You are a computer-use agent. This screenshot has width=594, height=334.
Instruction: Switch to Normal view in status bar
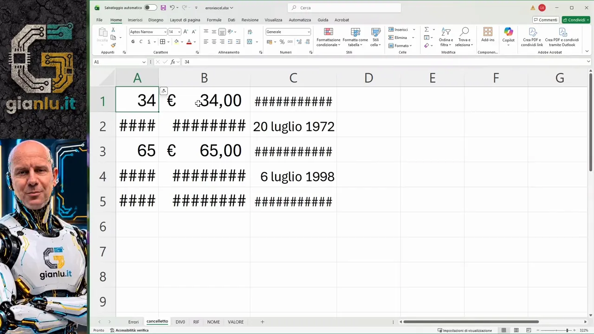[x=504, y=330]
